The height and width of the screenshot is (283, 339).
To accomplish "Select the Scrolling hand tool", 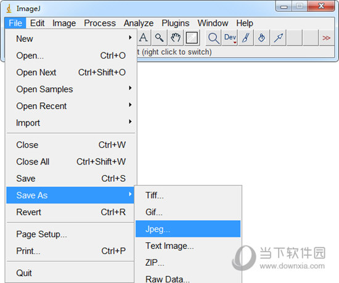I will (x=176, y=38).
